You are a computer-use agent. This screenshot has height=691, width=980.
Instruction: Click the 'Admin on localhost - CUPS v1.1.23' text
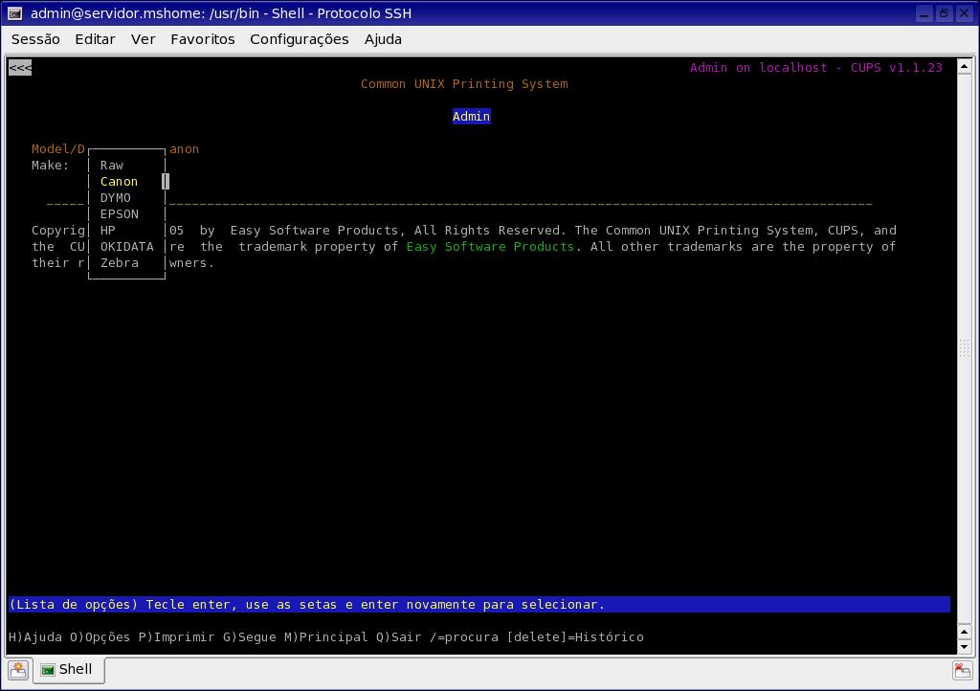(815, 68)
